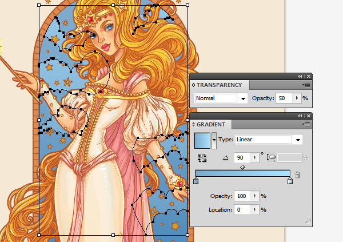Open the Transparency panel options menu
The width and height of the screenshot is (343, 242).
tap(306, 85)
